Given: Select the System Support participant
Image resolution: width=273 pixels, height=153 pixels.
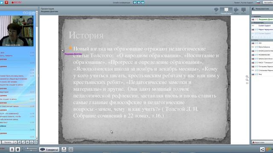Looking at the screenshot, I should 264,25.
